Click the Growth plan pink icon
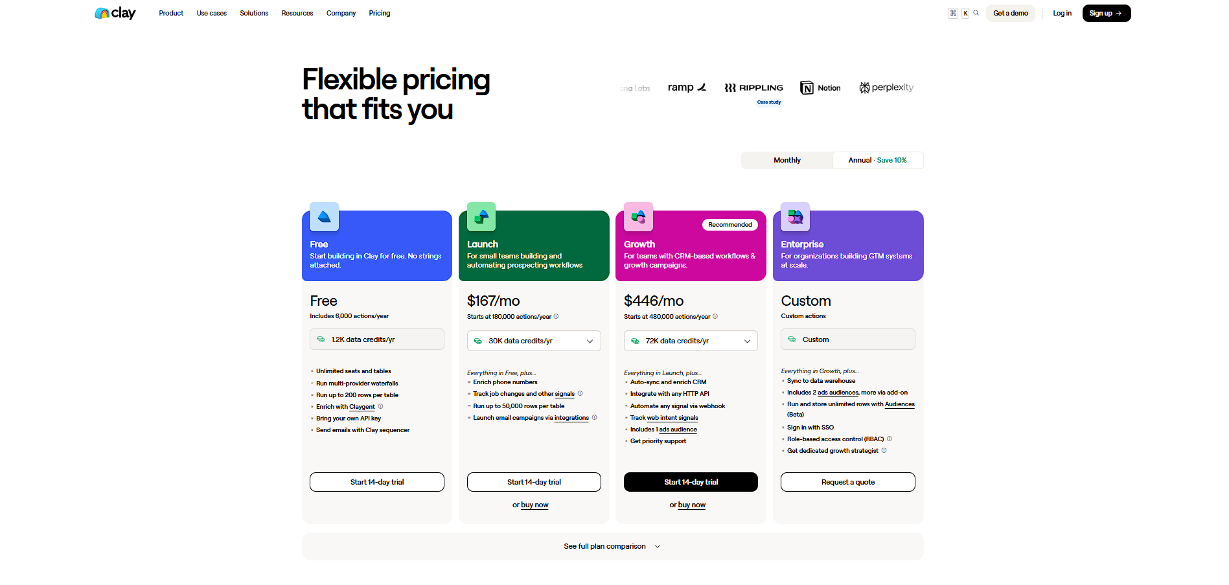The image size is (1229, 585). [638, 217]
